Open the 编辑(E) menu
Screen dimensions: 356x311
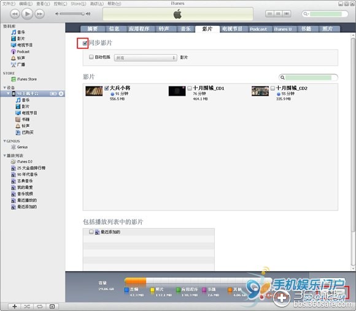(26, 4)
